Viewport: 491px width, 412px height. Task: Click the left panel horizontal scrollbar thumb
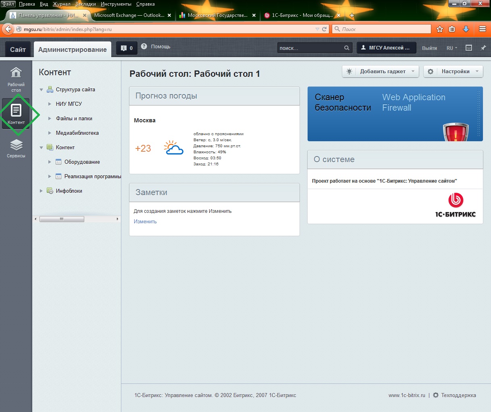[62, 219]
